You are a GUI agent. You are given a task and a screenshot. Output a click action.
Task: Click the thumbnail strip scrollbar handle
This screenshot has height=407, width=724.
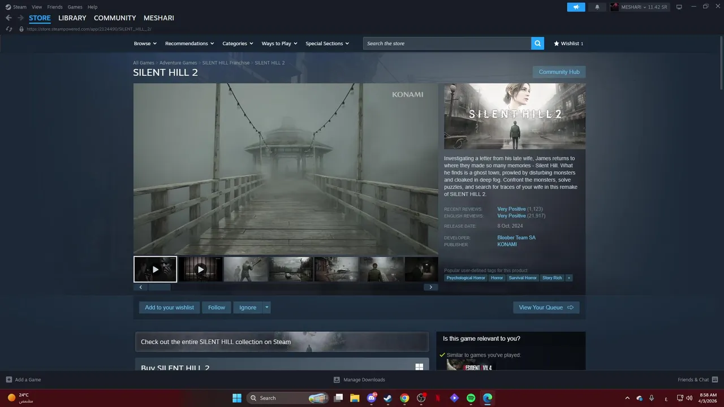160,287
